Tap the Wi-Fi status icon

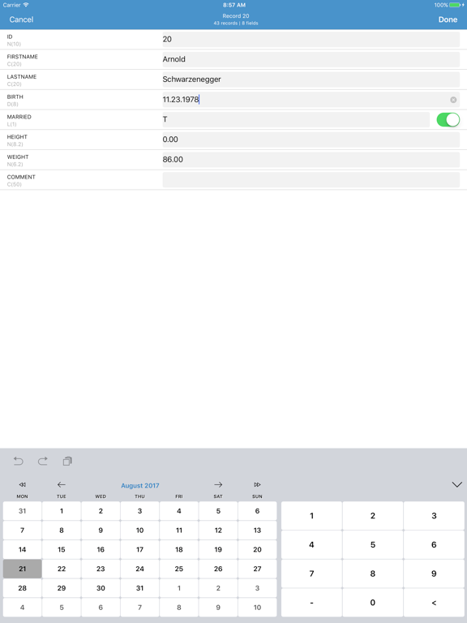(26, 5)
